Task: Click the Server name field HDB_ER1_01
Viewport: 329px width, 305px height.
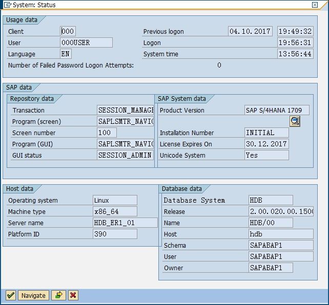Action: click(125, 223)
